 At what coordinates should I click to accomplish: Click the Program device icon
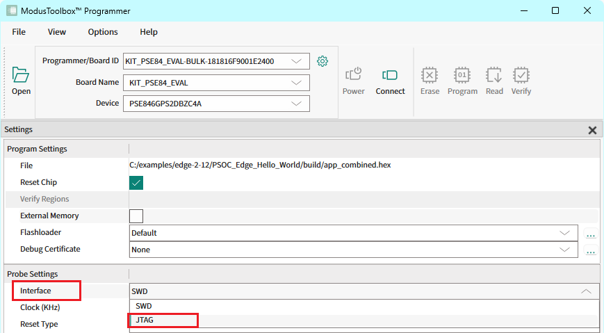click(x=462, y=75)
